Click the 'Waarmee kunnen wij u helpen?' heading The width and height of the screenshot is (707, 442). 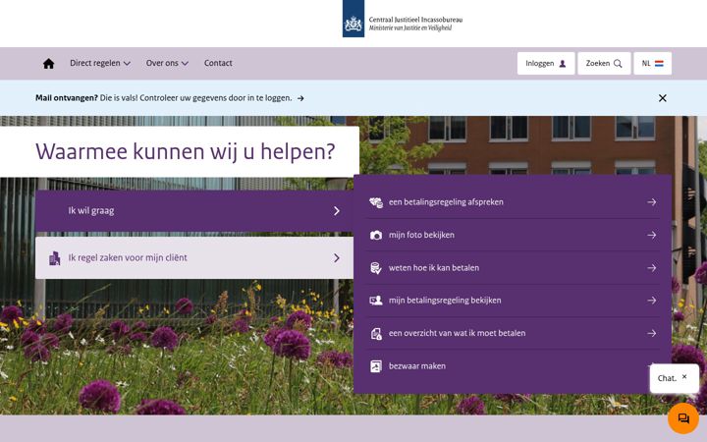coord(185,151)
